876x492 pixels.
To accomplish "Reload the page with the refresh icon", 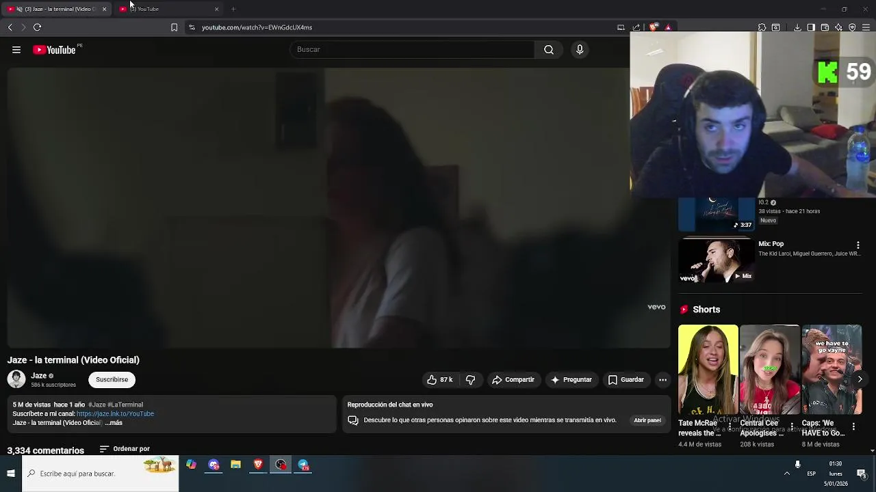I will 37,27.
